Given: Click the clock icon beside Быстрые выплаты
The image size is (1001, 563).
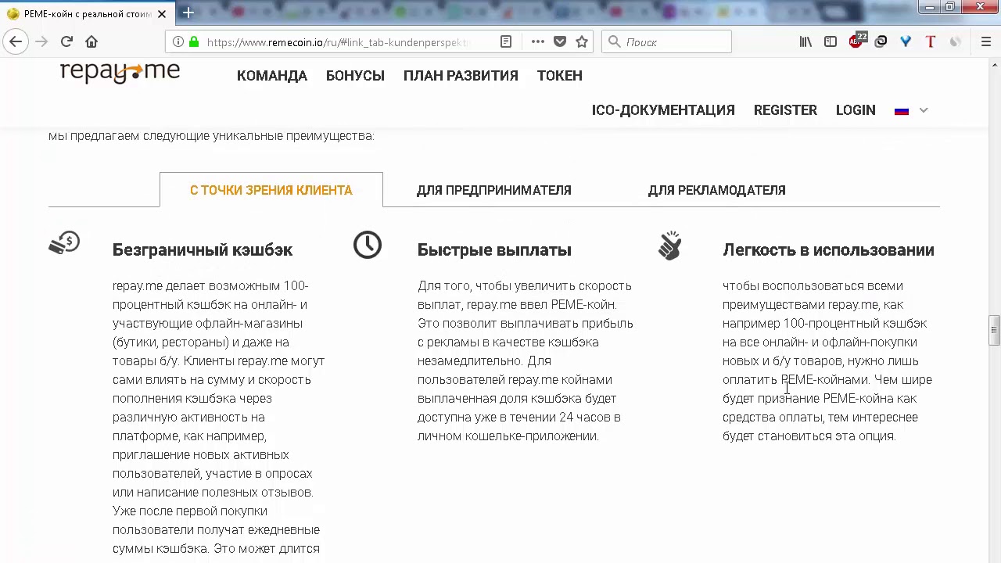Looking at the screenshot, I should [x=368, y=245].
